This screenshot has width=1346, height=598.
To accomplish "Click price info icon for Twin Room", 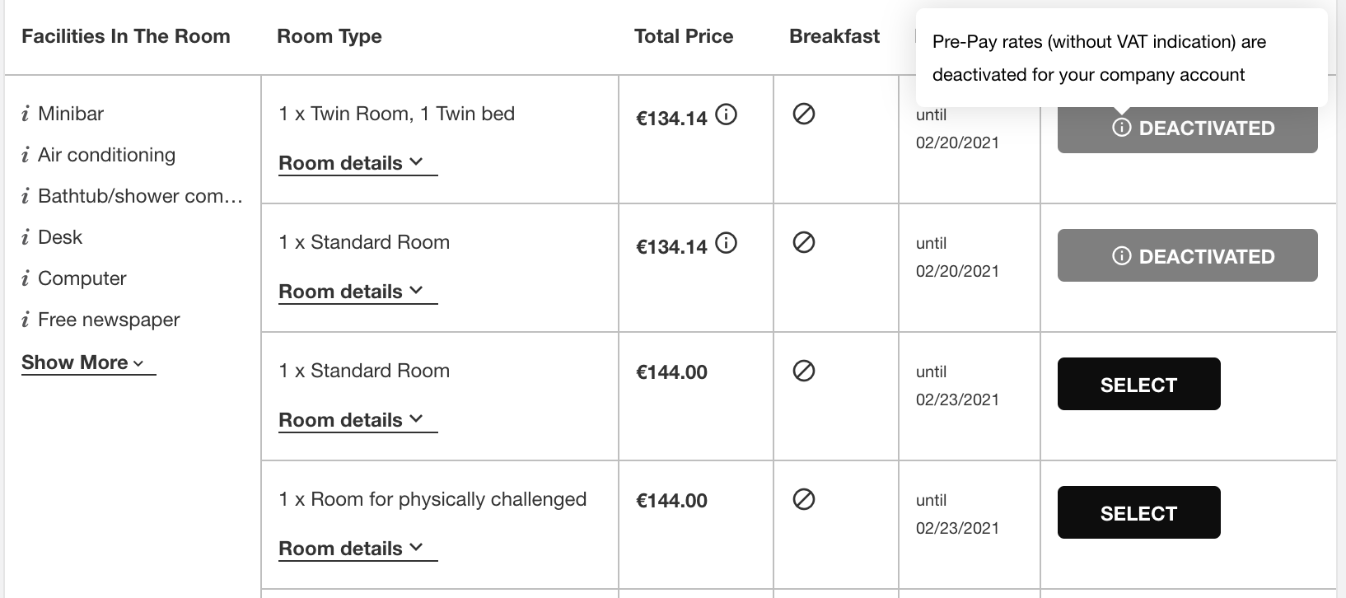I will (726, 114).
